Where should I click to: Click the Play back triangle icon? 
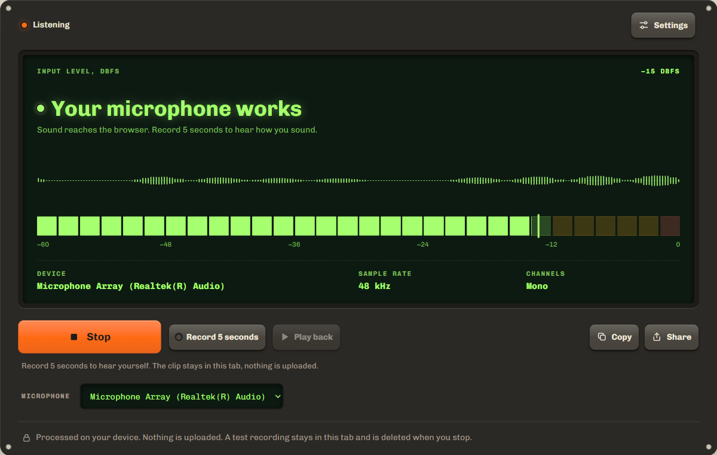click(285, 337)
